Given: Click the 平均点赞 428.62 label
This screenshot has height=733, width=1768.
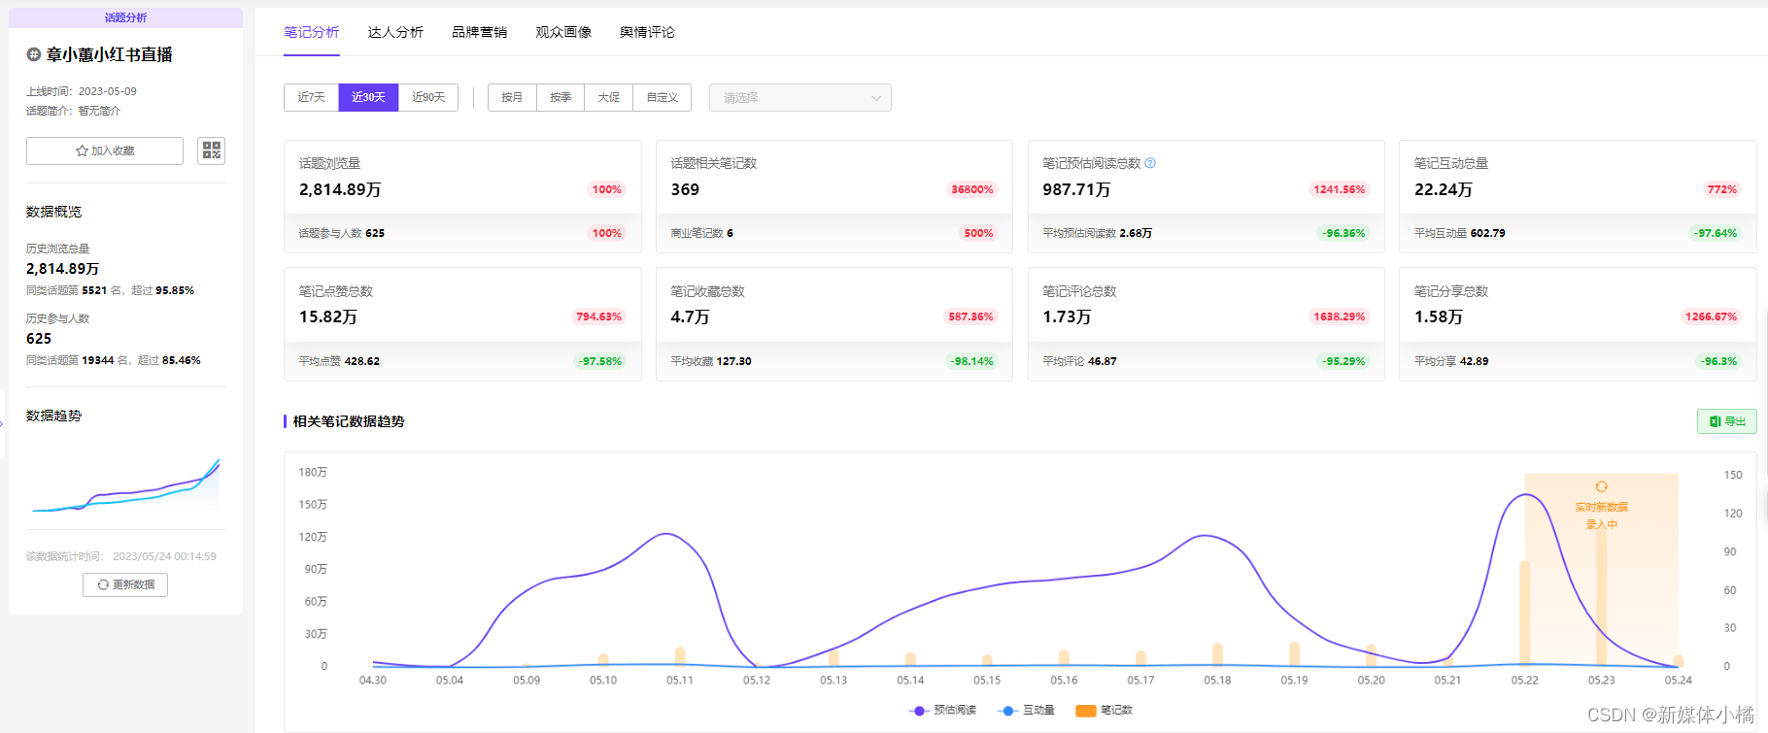Looking at the screenshot, I should [339, 361].
